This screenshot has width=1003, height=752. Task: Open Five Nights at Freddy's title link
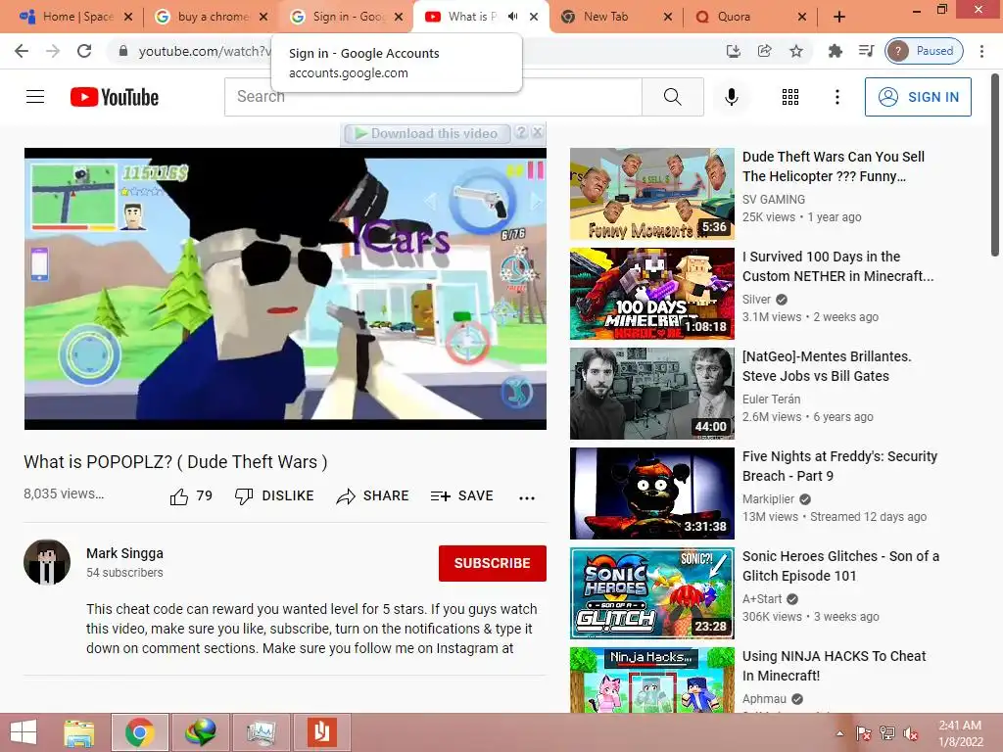tap(839, 466)
